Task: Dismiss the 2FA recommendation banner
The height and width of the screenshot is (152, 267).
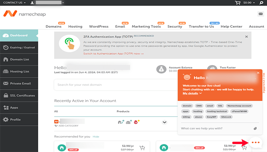Action: 246,36
